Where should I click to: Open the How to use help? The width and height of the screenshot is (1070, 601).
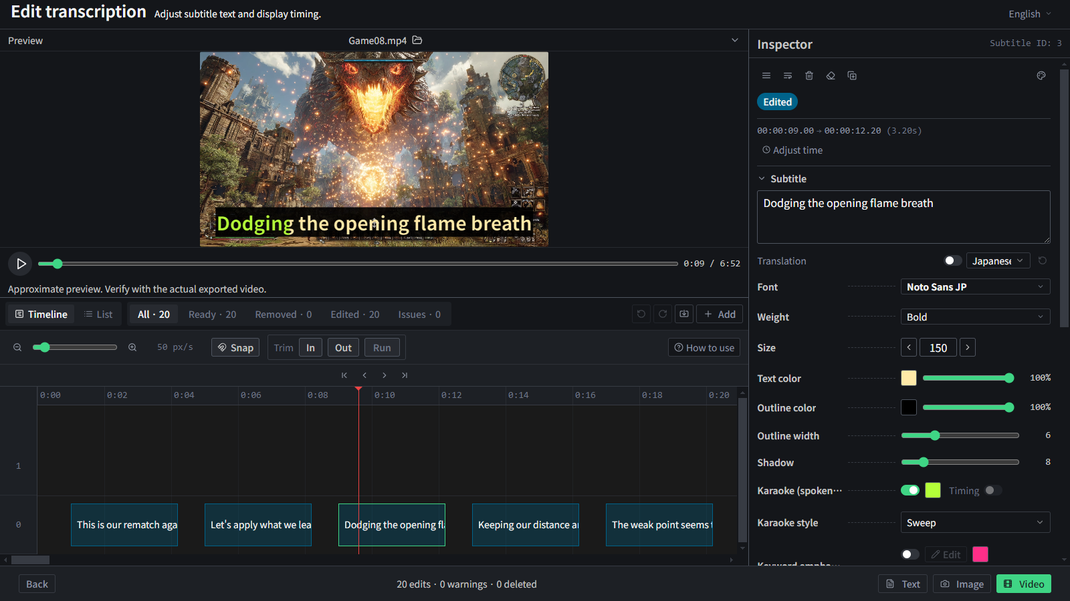click(704, 347)
